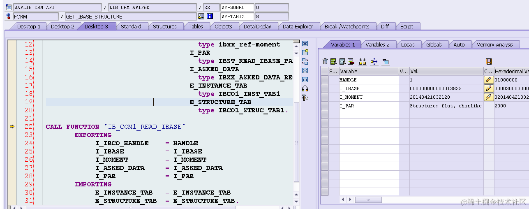529x209 pixels.
Task: Close the source code tool
Action: coord(305,44)
